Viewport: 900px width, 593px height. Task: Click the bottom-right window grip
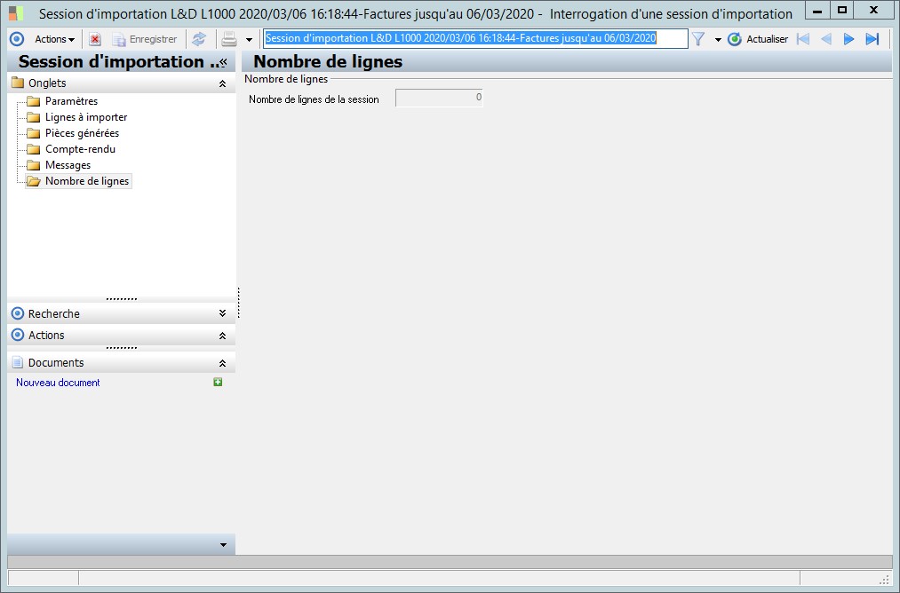tap(885, 579)
